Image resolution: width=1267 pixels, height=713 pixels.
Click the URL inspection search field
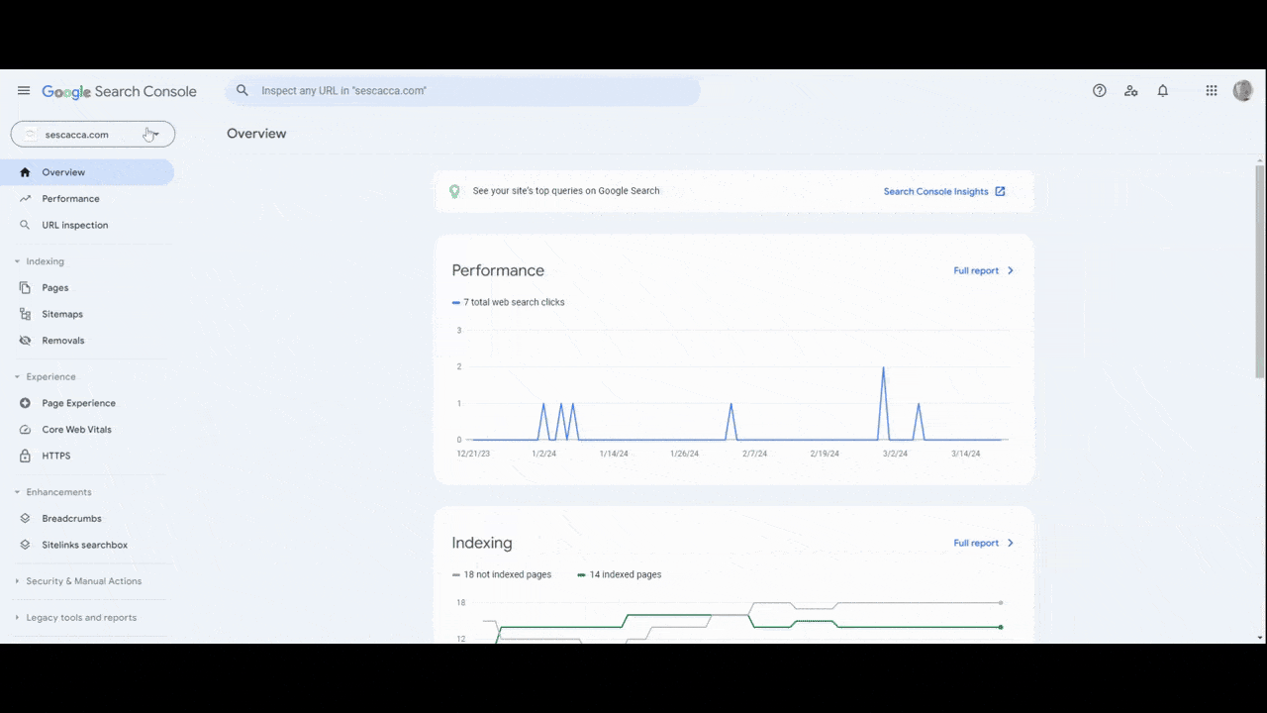point(465,90)
